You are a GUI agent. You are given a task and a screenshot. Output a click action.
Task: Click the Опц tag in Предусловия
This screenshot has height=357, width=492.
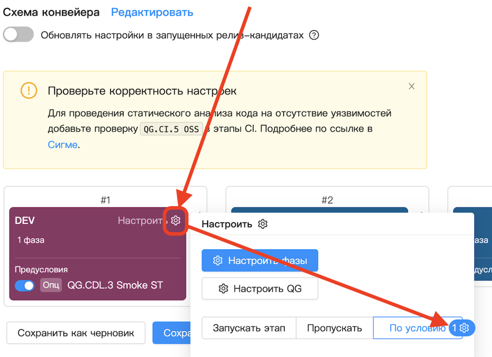point(51,285)
